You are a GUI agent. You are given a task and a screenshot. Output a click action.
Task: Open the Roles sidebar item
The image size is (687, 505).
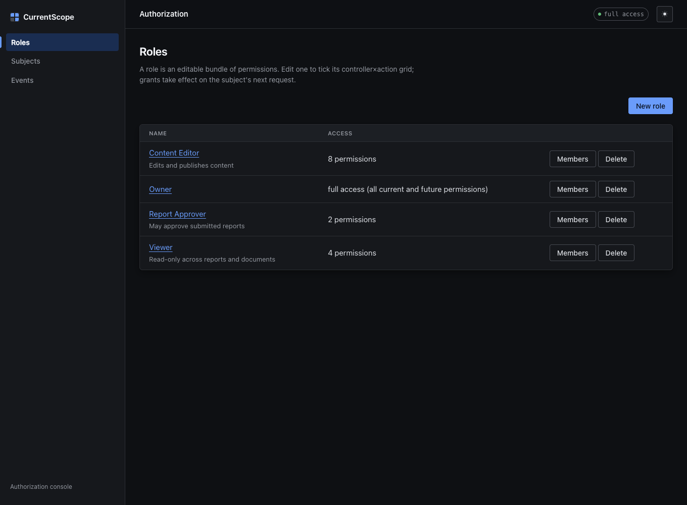pyautogui.click(x=62, y=42)
